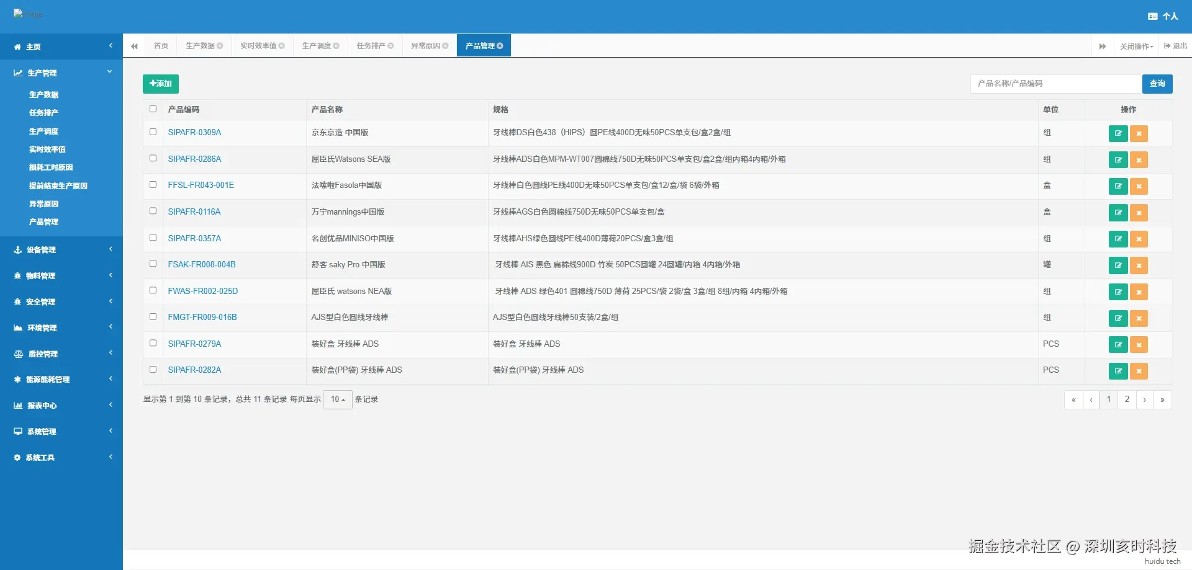The image size is (1192, 570).
Task: Focus the 产品名称/产品编码 search field
Action: pos(1056,84)
